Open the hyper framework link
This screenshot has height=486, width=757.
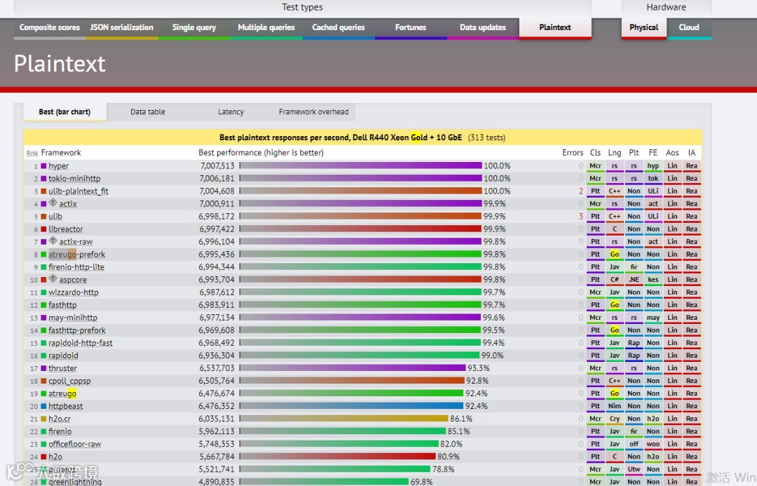click(x=58, y=166)
